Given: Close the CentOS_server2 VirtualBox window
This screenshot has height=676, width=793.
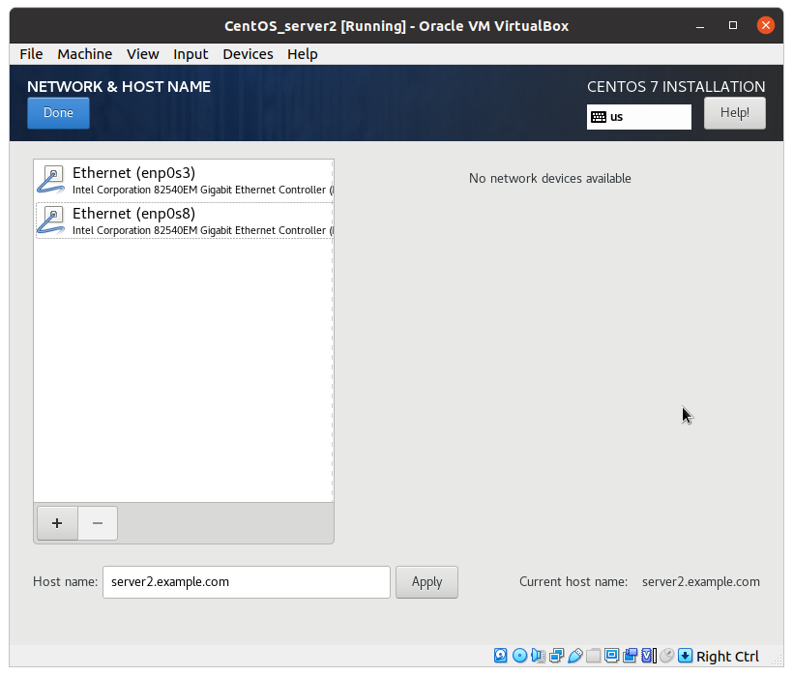Looking at the screenshot, I should point(765,25).
